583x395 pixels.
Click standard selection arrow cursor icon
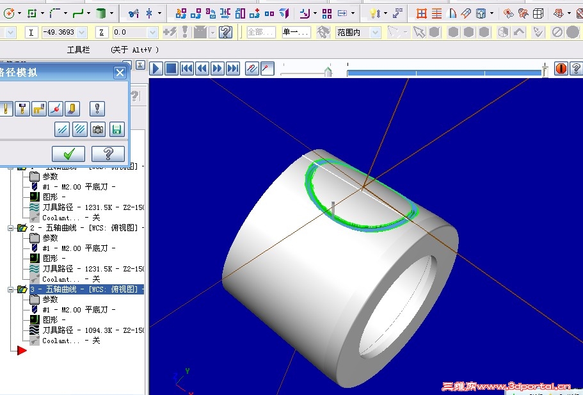(419, 33)
